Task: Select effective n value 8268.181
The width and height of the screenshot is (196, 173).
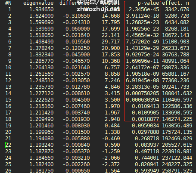Action: coord(177,29)
